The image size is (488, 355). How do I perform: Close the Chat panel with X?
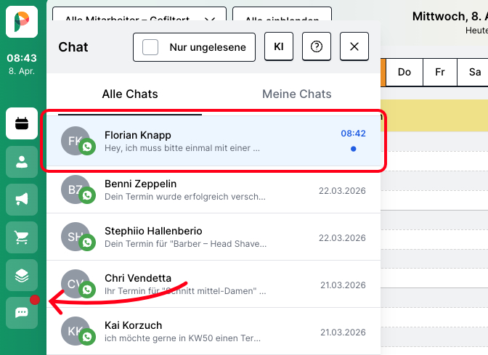pyautogui.click(x=354, y=46)
